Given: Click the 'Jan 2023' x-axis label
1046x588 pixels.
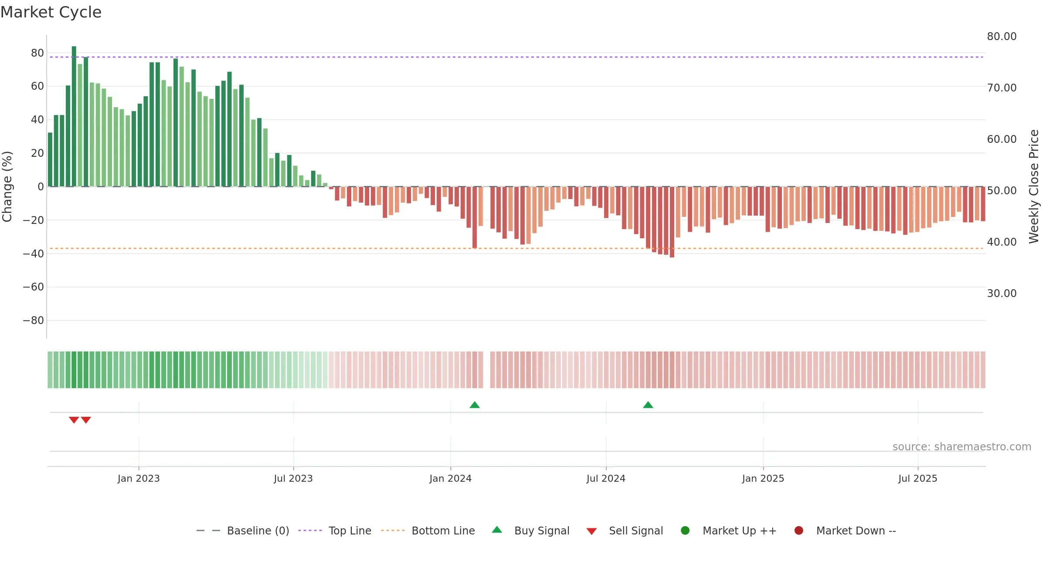Looking at the screenshot, I should tap(139, 478).
